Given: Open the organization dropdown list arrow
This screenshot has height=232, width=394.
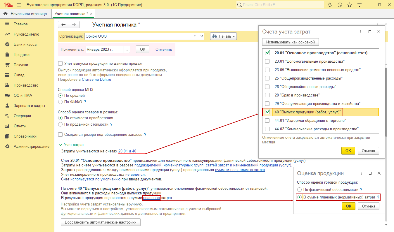Looking at the screenshot, I should [x=195, y=36].
